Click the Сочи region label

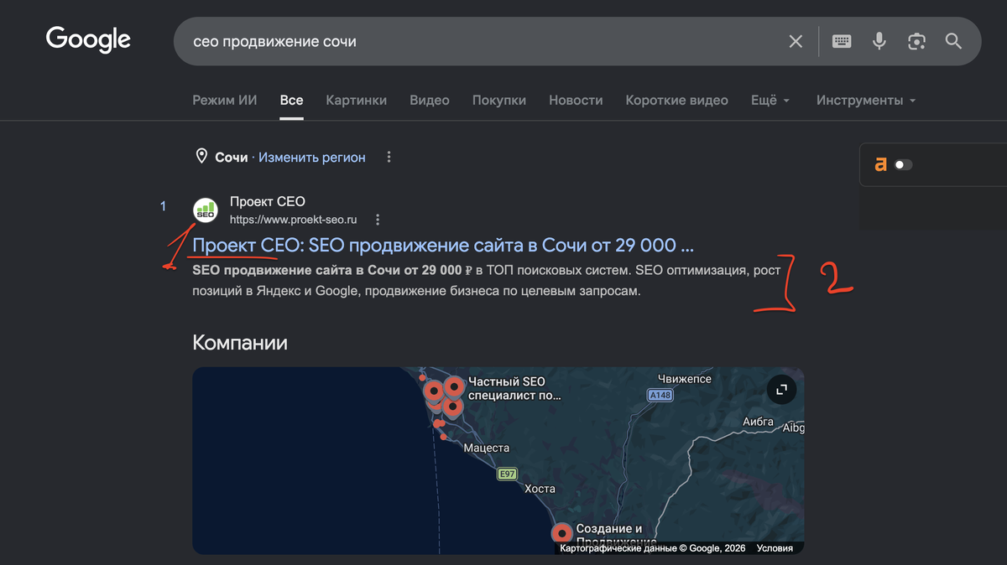pyautogui.click(x=232, y=157)
